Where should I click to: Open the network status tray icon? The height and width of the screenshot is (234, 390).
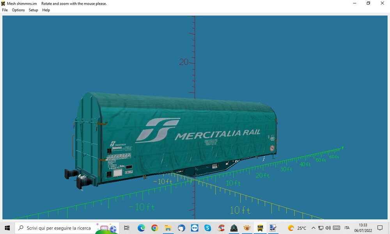click(321, 228)
